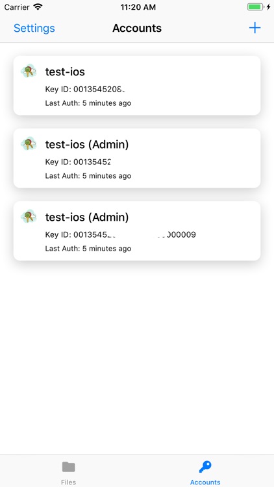
Task: Tap the plus icon to add account
Action: coord(255,28)
